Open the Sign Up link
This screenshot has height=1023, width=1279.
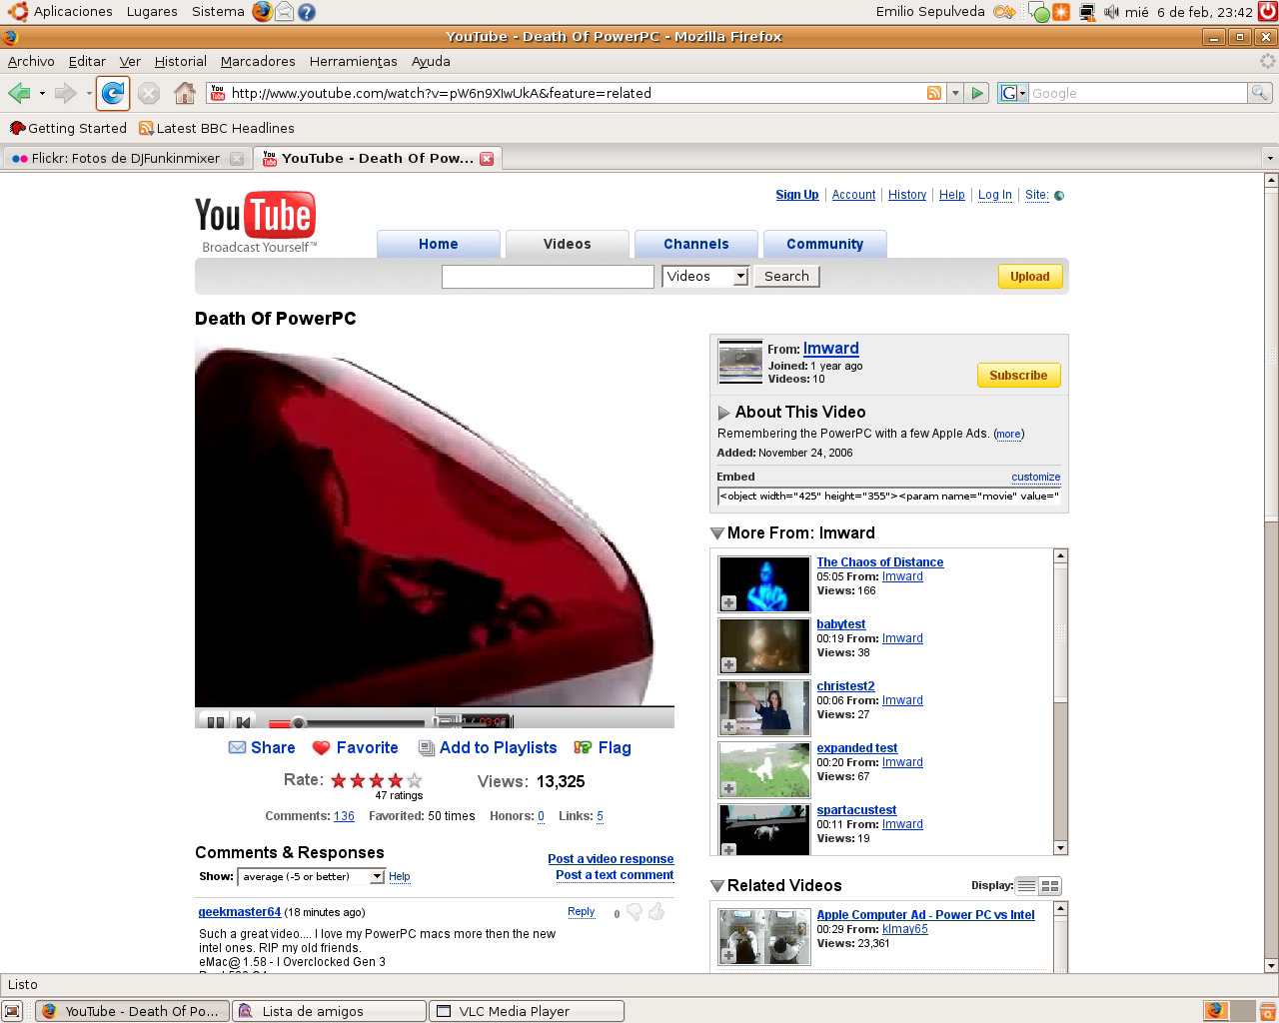click(x=797, y=195)
